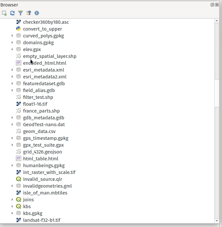Click the raster icon of checker360by180.asc
This screenshot has height=227, width=222.
tap(19, 22)
